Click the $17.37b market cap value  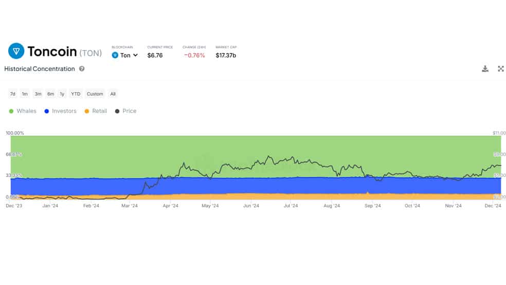coord(226,56)
